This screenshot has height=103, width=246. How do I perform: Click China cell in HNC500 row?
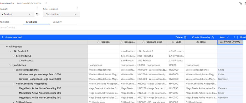click(x=230, y=93)
